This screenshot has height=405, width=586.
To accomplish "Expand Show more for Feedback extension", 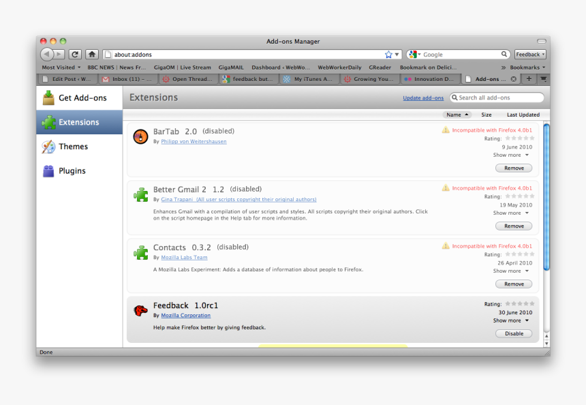I will coord(510,320).
